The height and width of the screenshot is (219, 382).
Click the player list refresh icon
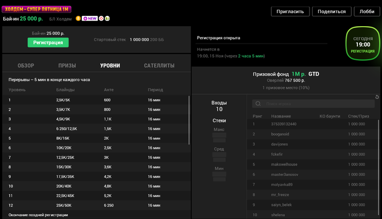377,97
